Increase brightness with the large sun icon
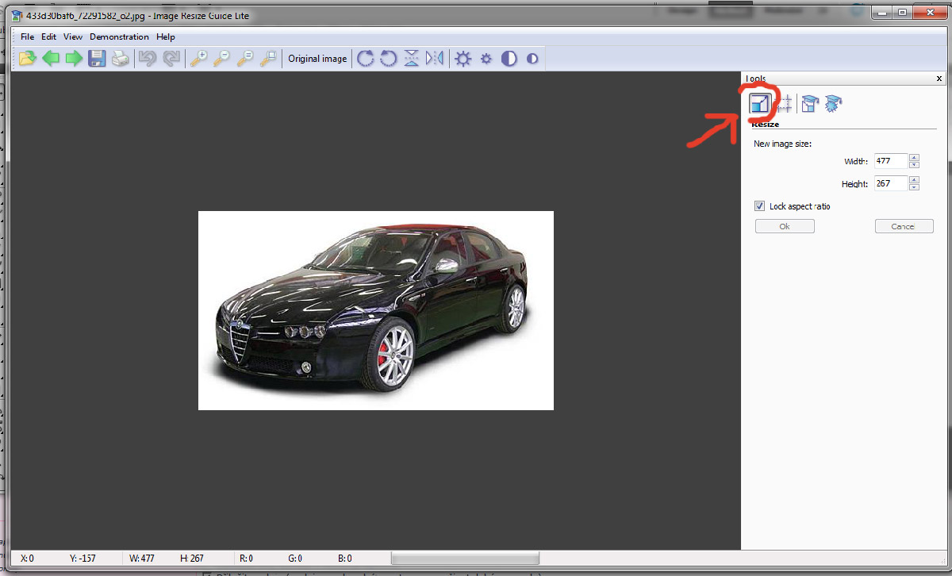This screenshot has width=952, height=576. click(x=463, y=59)
